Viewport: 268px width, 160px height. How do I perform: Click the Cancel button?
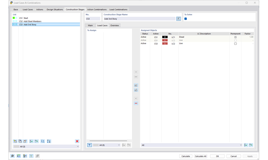(x=233, y=156)
